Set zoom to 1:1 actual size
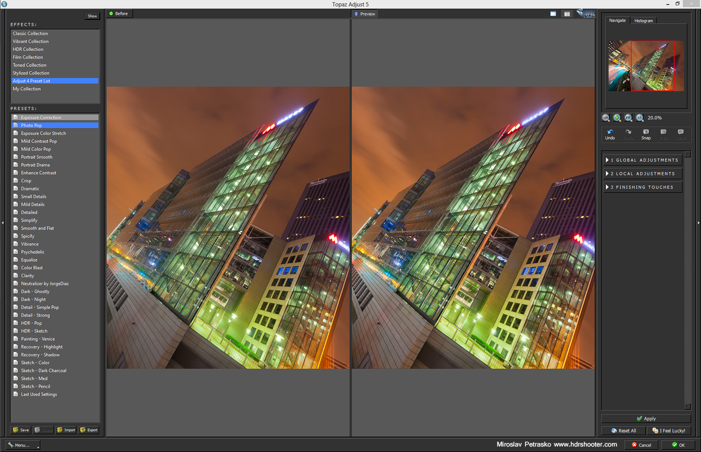The image size is (701, 452). 639,118
